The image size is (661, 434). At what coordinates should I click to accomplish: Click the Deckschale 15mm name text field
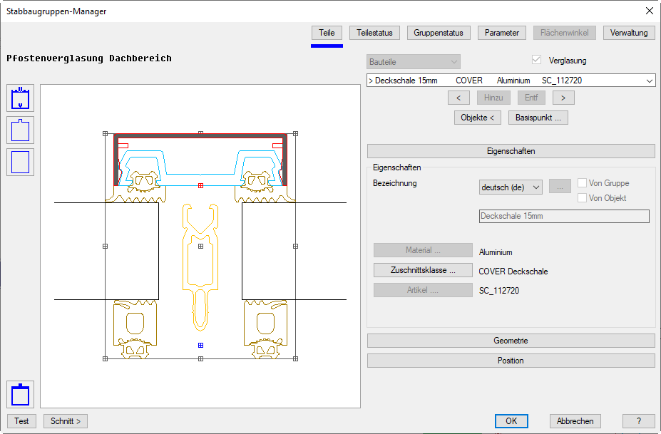[563, 216]
